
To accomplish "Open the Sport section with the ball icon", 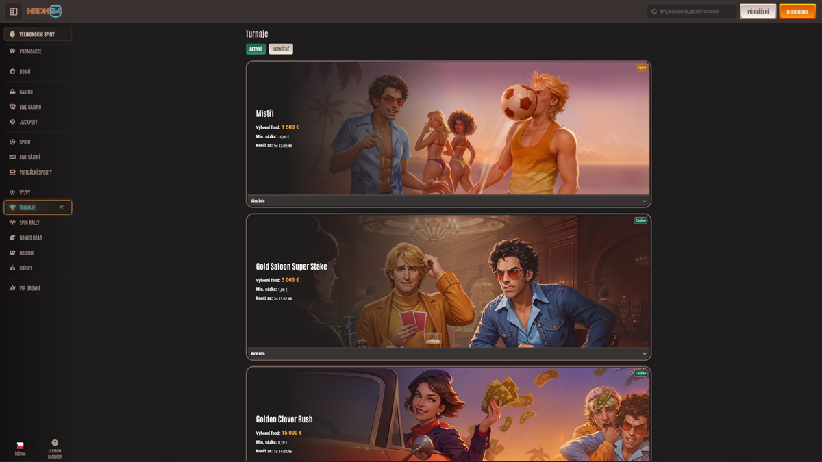I will pyautogui.click(x=12, y=142).
